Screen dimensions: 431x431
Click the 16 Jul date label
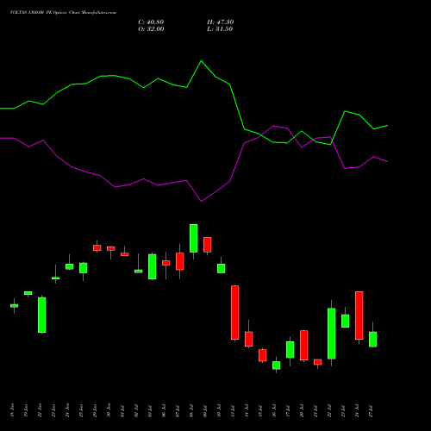tap(274, 410)
